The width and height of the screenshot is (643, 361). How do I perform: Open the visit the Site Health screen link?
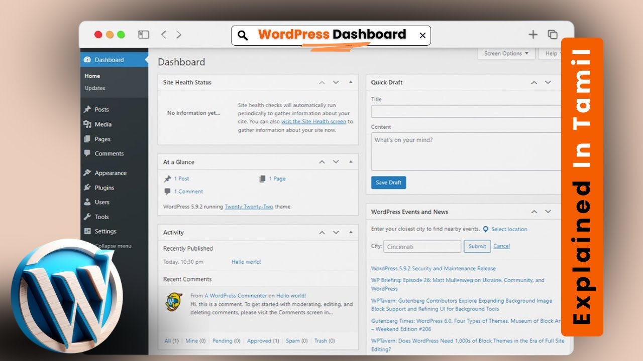[x=313, y=121]
